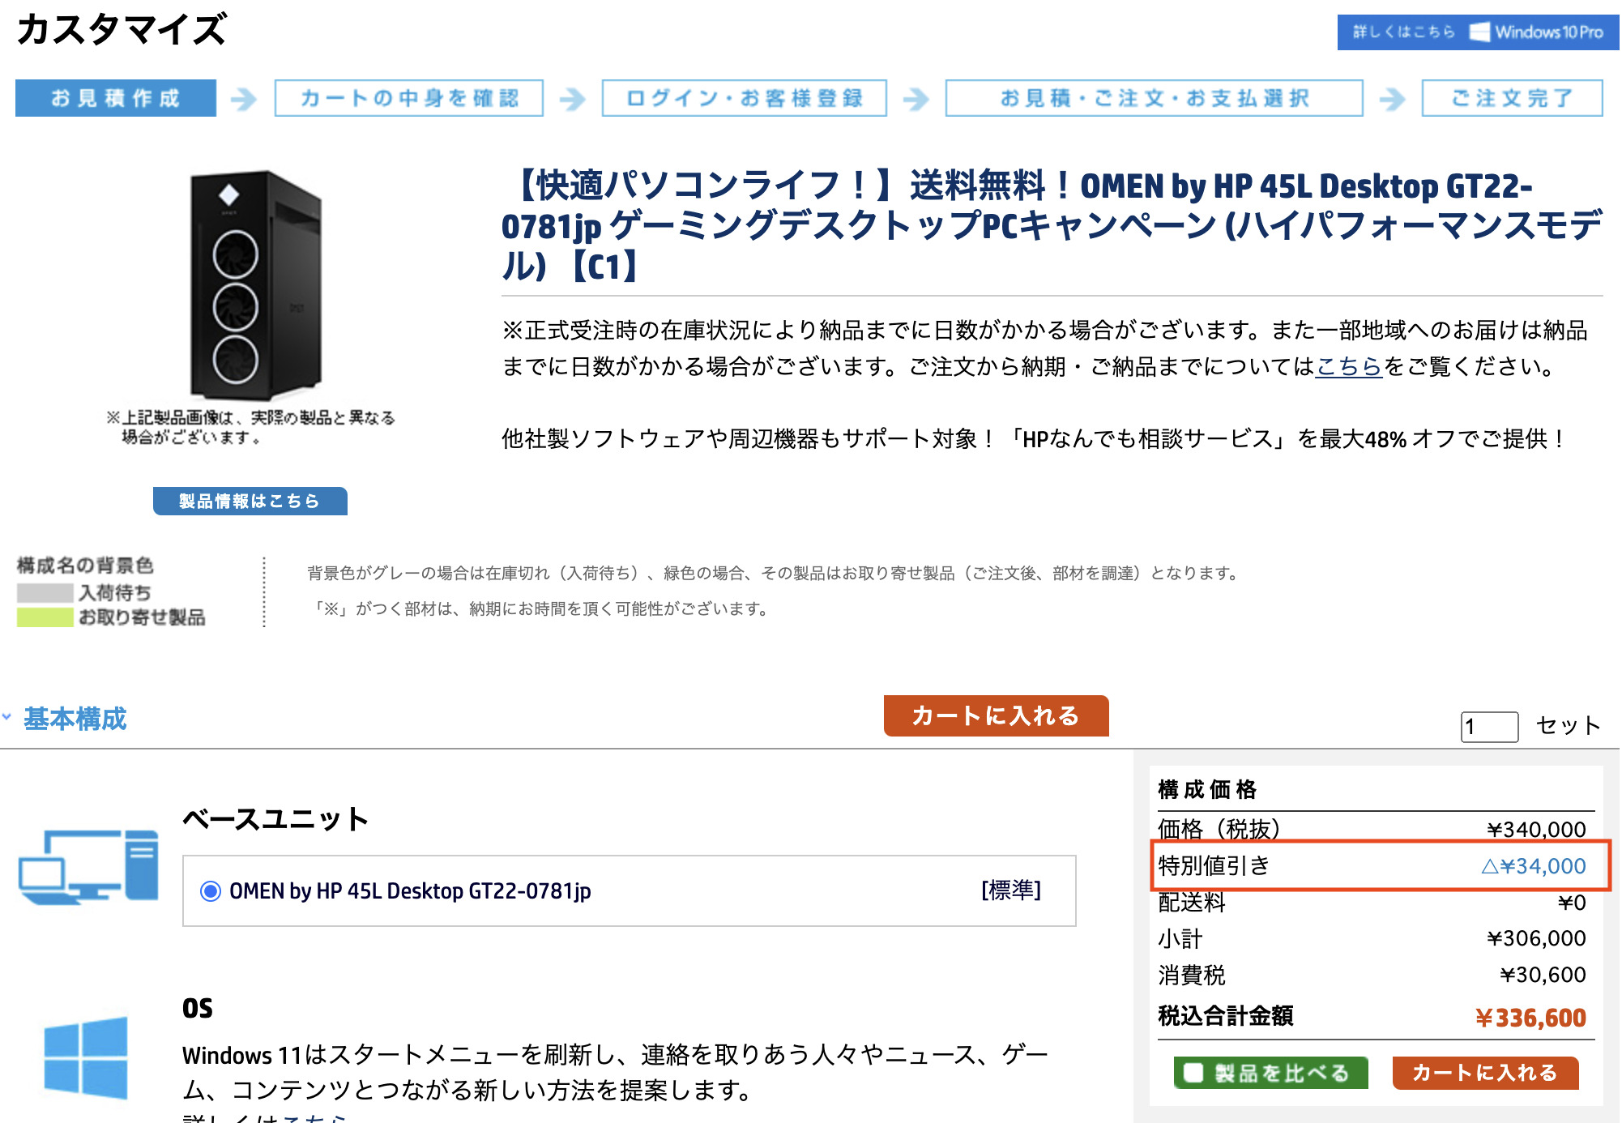Select the ご注文完了 step
The width and height of the screenshot is (1622, 1123).
(x=1512, y=98)
